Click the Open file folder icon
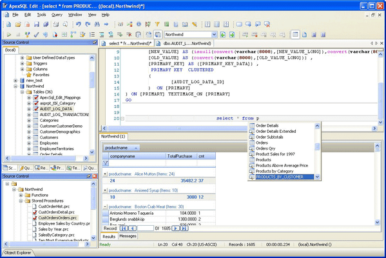Image resolution: width=386 pixels, height=258 pixels. [x=18, y=25]
